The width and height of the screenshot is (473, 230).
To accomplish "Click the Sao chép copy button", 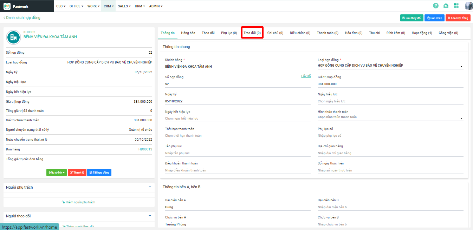I will point(434,18).
